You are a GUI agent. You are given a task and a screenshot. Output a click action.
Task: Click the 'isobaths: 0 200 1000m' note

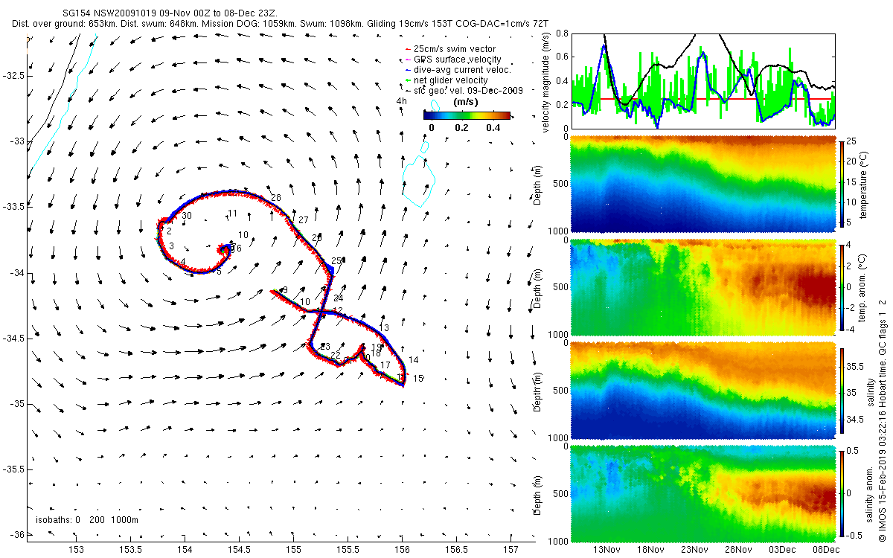(87, 519)
